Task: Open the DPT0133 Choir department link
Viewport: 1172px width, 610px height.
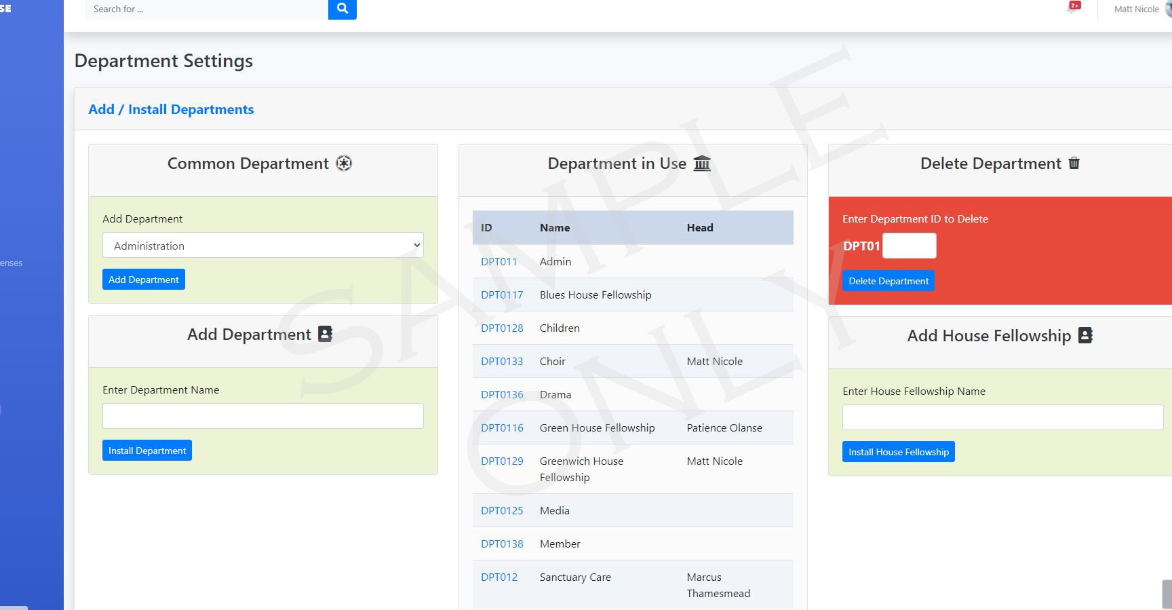Action: coord(502,362)
